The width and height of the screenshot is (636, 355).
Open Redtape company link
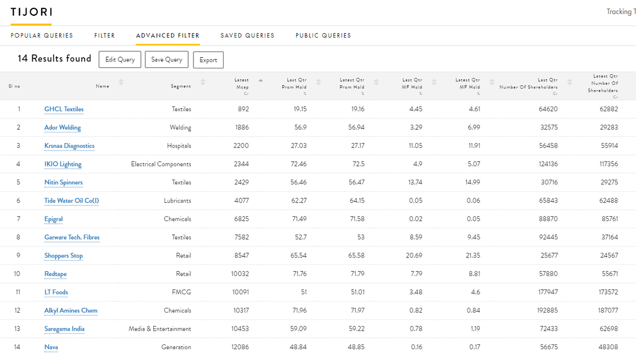coord(56,274)
